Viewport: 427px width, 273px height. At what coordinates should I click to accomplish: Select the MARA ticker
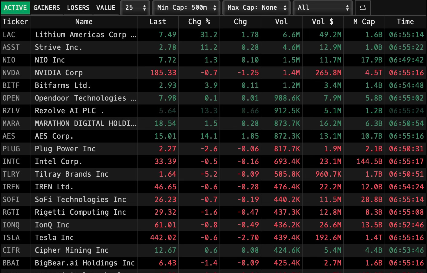pos(11,124)
